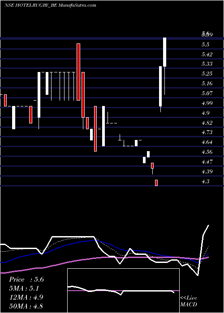Click the 5.5 price axis label
Image resolution: width=224 pixels, height=313 pixels.
click(205, 45)
